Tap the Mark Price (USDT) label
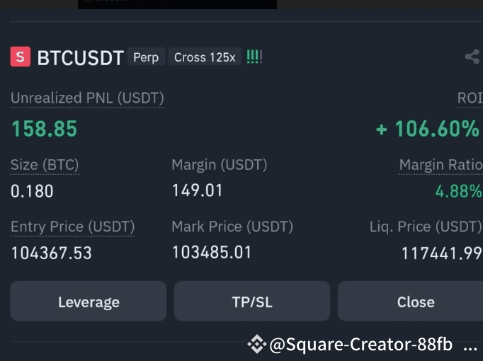Screen dimensions: 483x361 coord(232,227)
